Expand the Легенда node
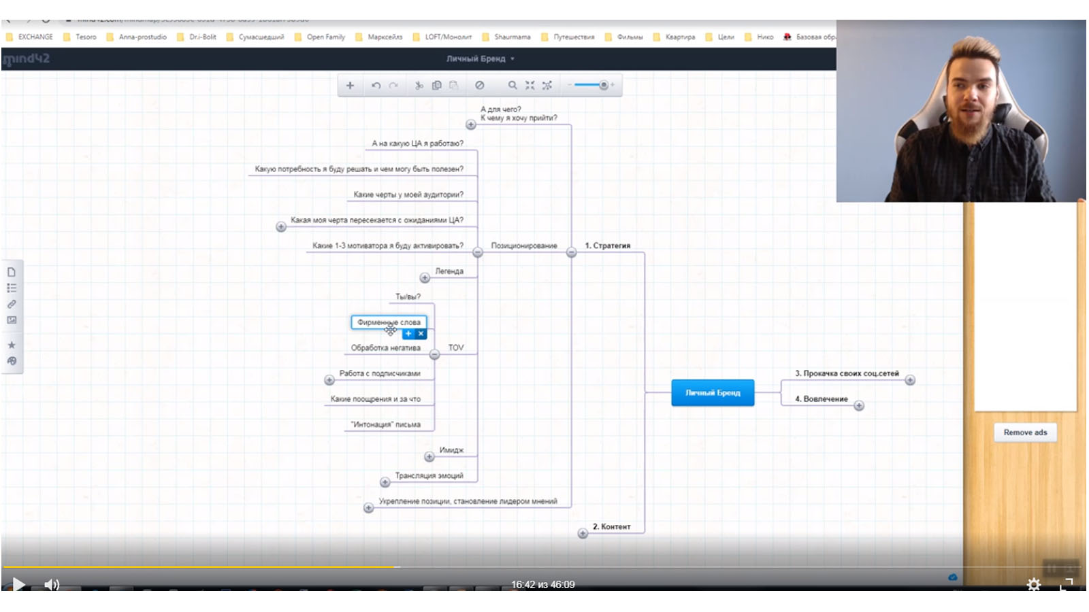 tap(425, 277)
